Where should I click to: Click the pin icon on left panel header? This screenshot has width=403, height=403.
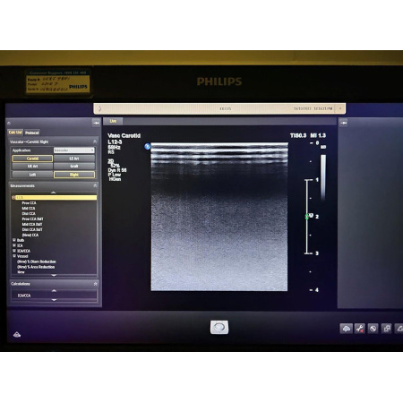click(96, 123)
